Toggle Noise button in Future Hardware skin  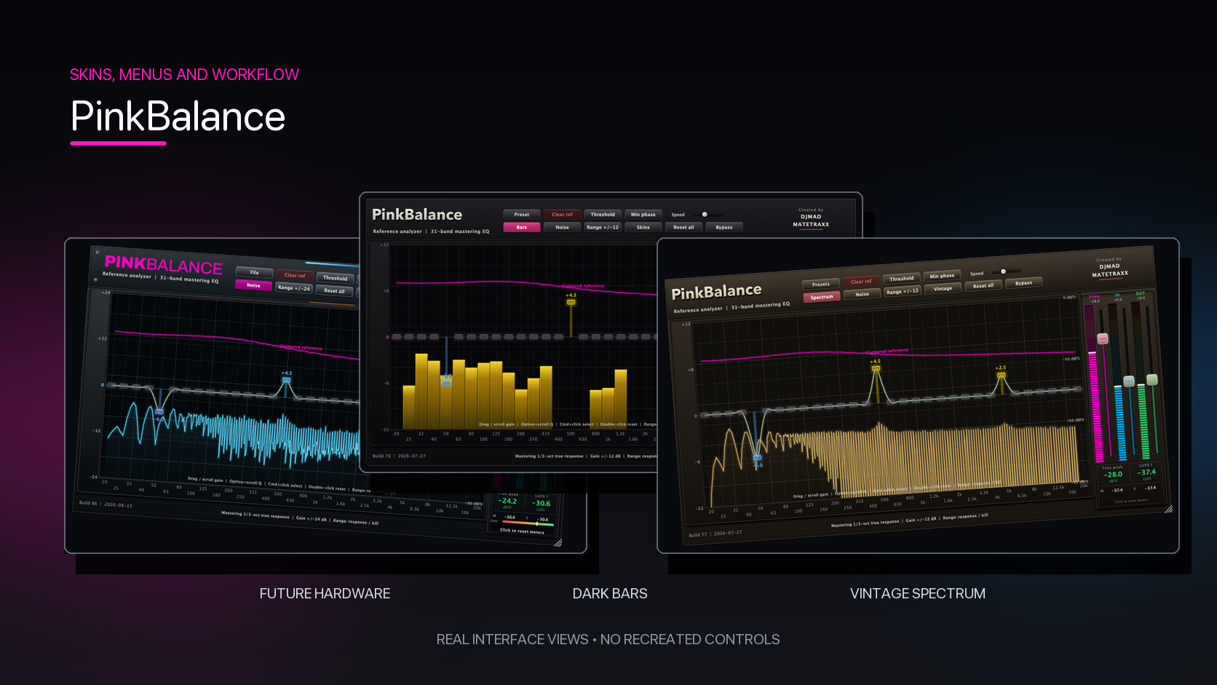click(253, 285)
